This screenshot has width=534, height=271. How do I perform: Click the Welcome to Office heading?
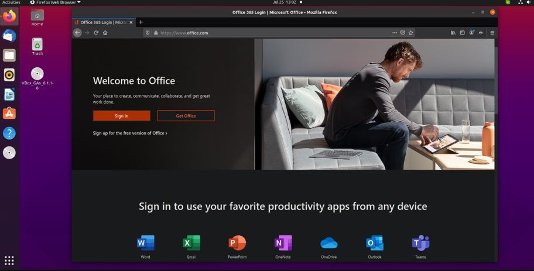point(134,81)
